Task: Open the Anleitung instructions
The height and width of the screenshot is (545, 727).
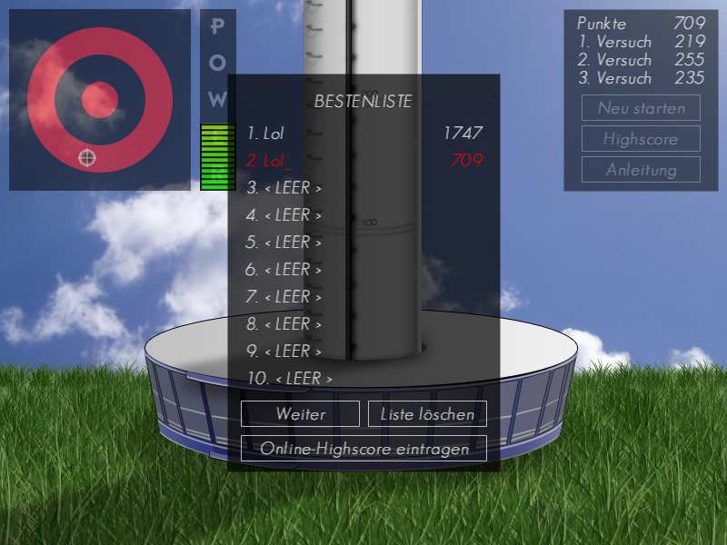Action: click(x=641, y=170)
